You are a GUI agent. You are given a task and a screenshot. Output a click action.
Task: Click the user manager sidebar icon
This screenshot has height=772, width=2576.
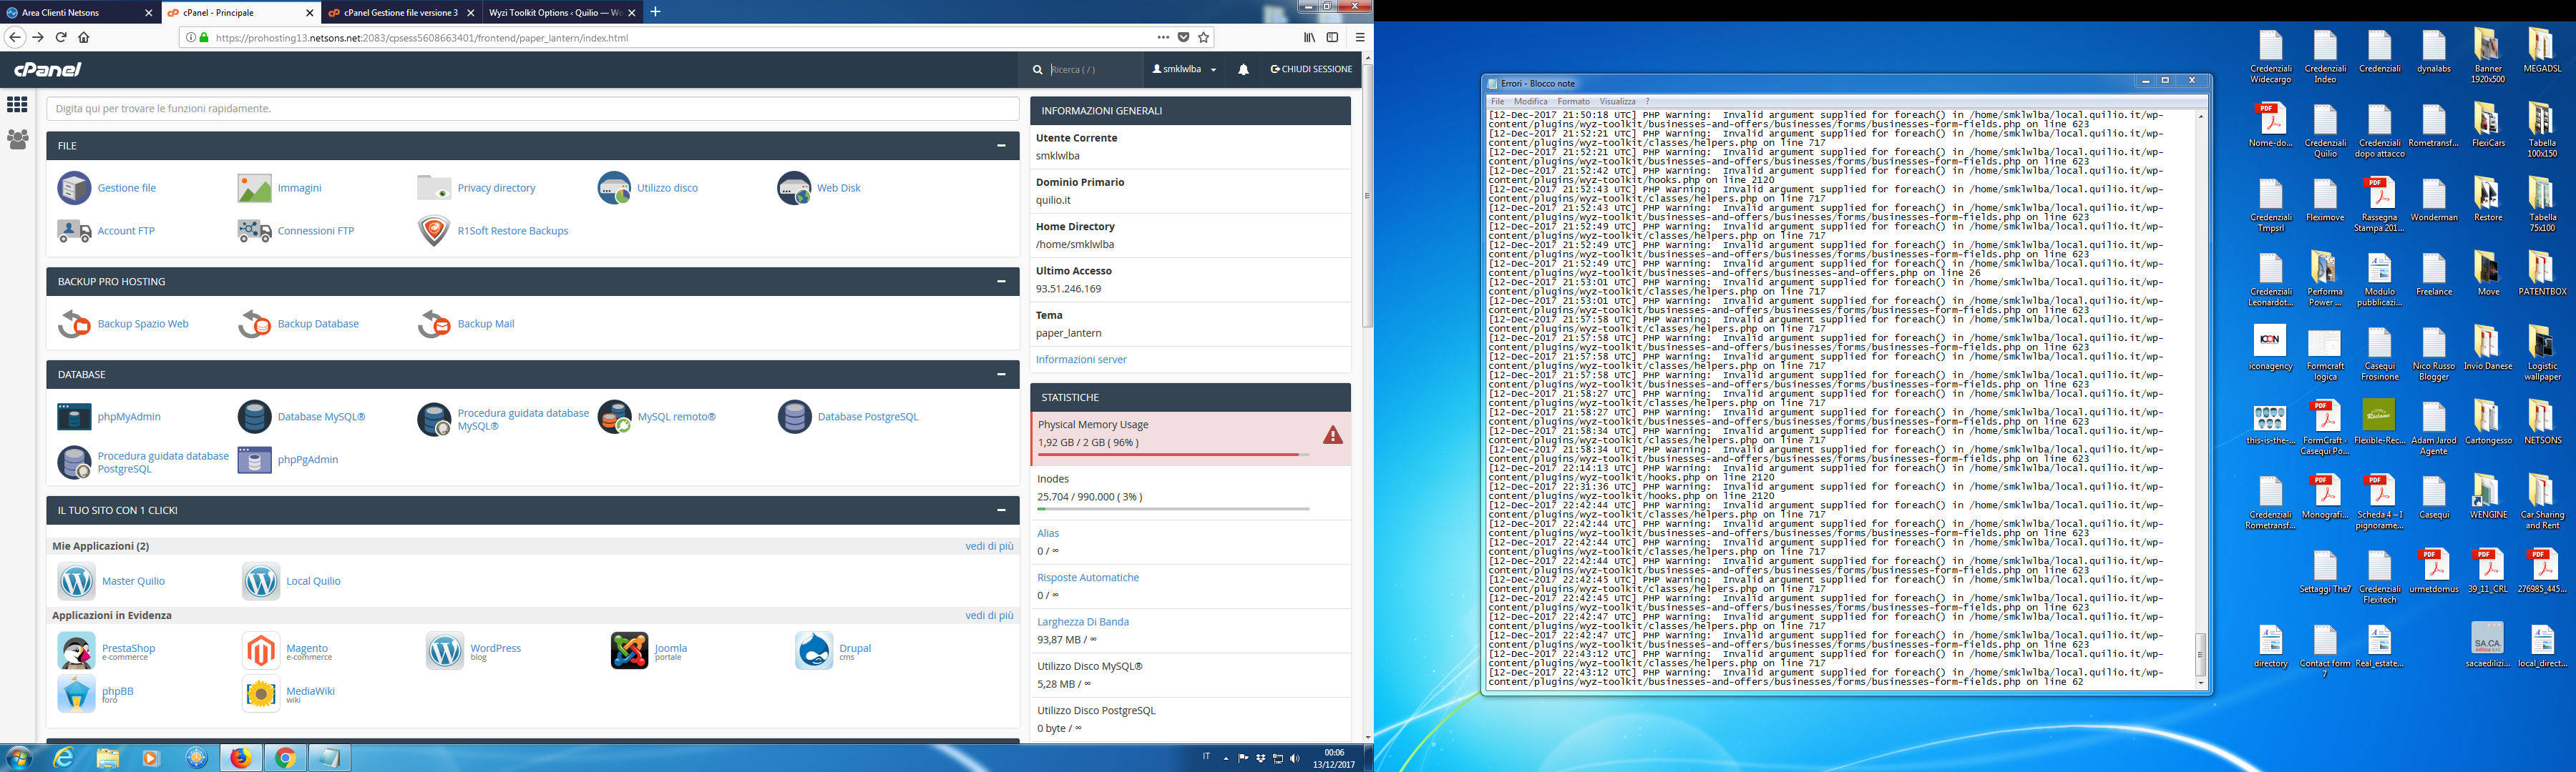pyautogui.click(x=17, y=140)
